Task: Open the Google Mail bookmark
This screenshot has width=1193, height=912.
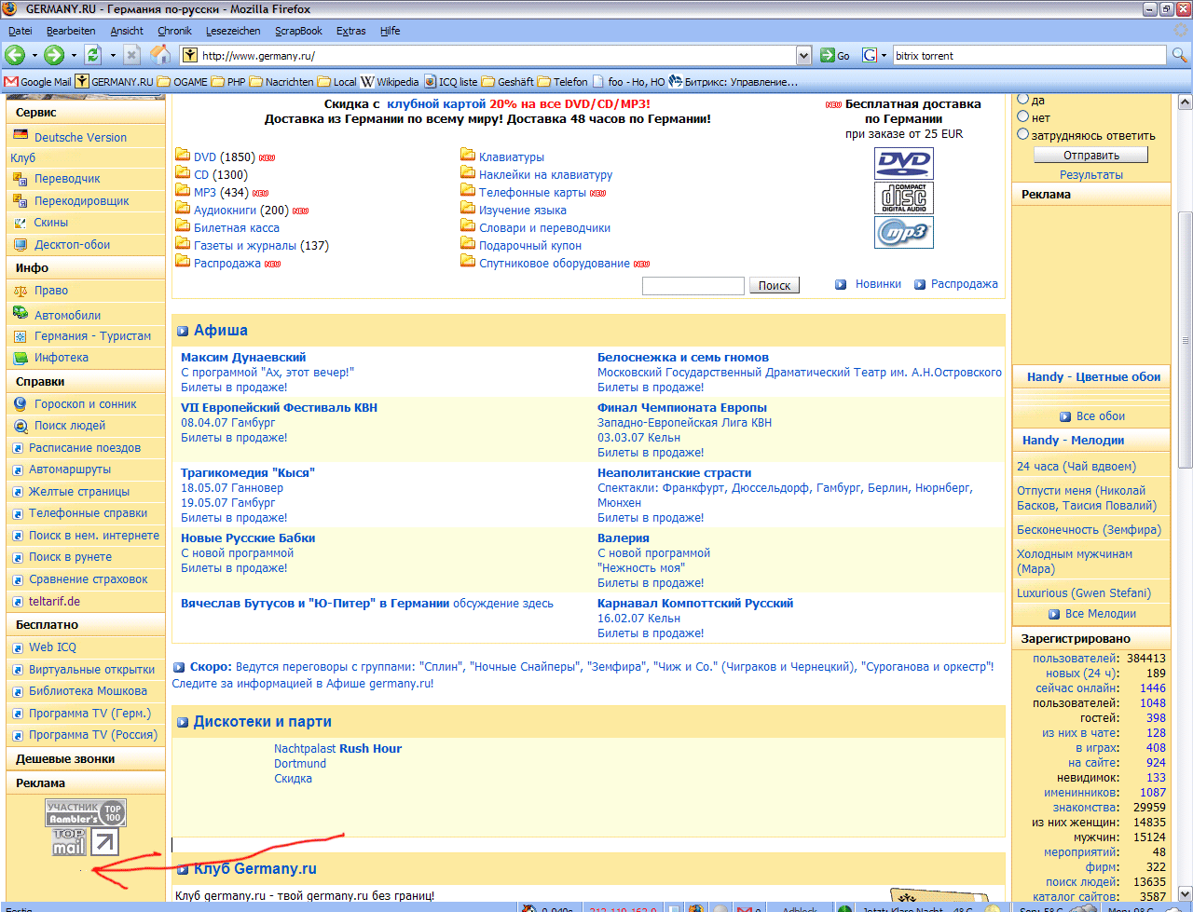Action: (x=37, y=82)
